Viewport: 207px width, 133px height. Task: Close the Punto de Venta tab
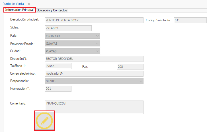click(x=28, y=4)
